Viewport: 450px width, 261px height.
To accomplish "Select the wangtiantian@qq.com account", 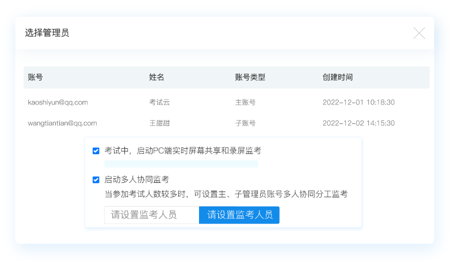I will click(62, 123).
